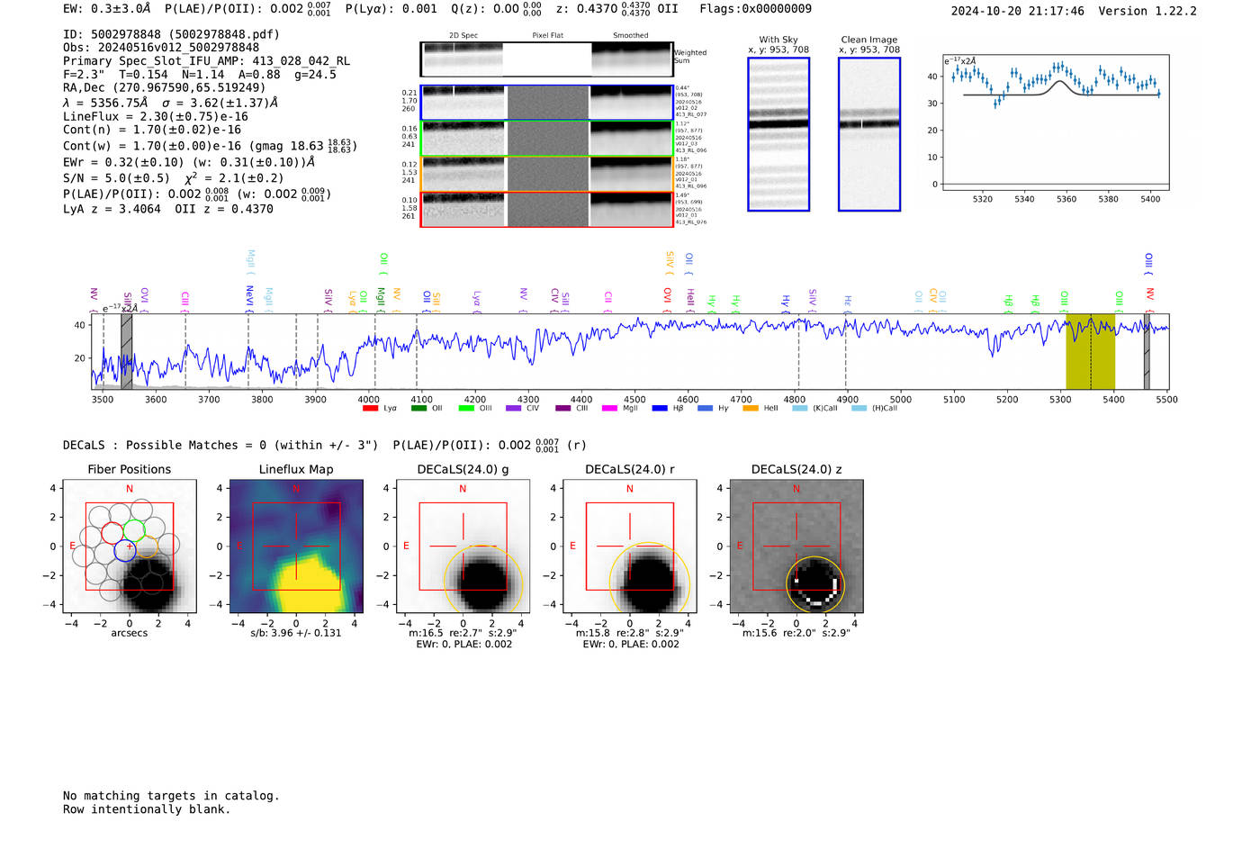Open the DECaLS(24.0) g cutout

tap(463, 547)
